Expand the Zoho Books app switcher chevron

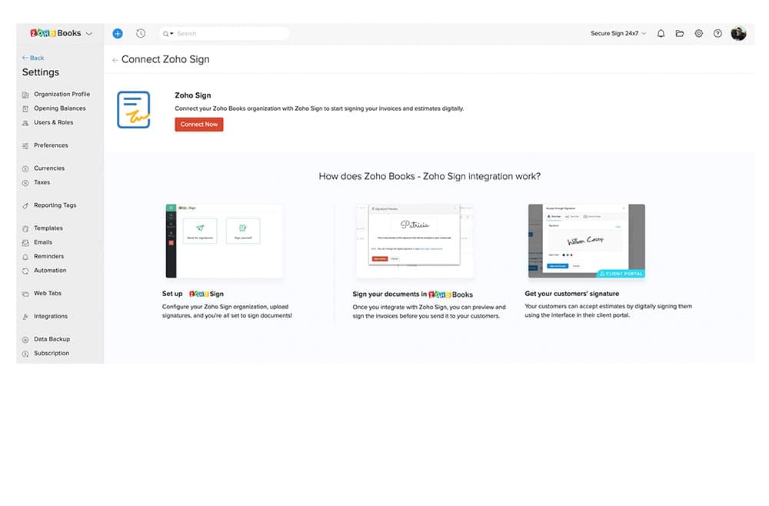coord(89,34)
